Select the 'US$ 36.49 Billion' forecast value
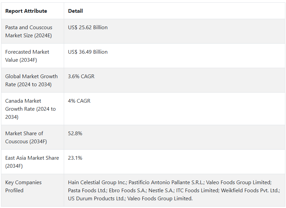 pyautogui.click(x=88, y=52)
